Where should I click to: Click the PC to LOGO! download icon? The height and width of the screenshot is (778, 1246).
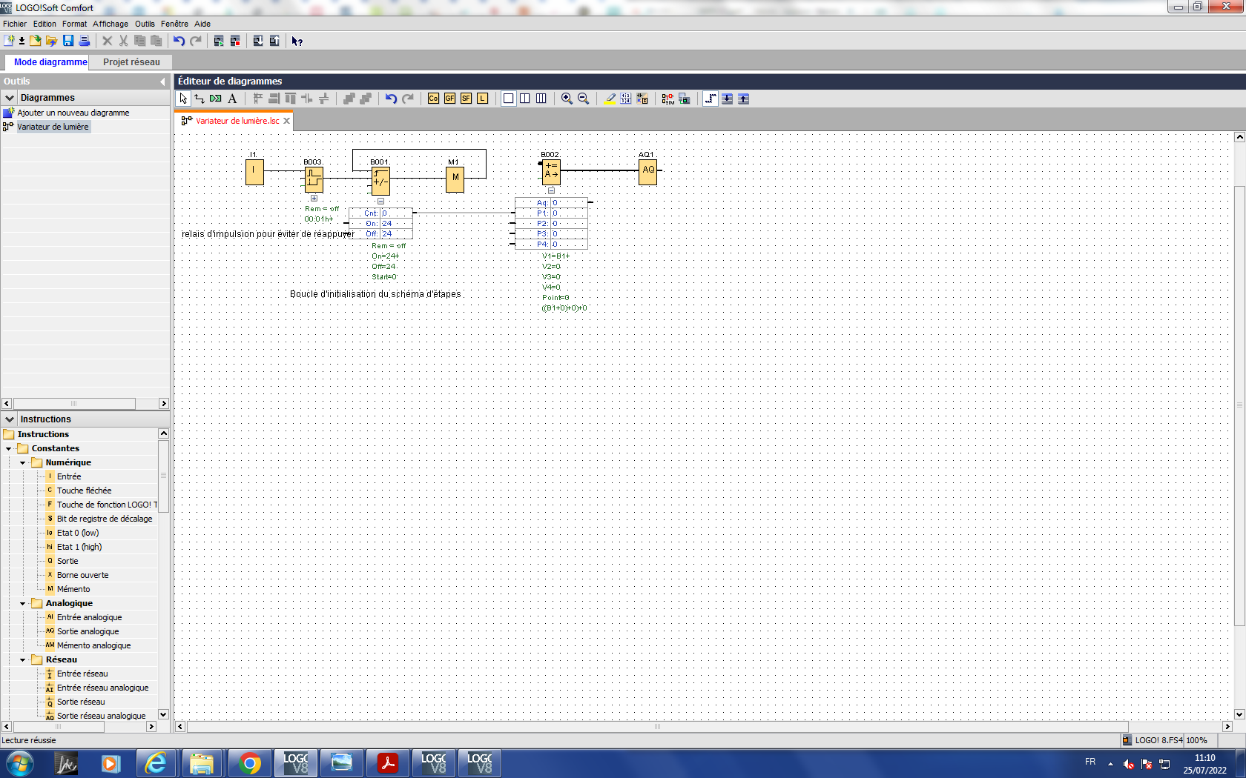click(258, 41)
